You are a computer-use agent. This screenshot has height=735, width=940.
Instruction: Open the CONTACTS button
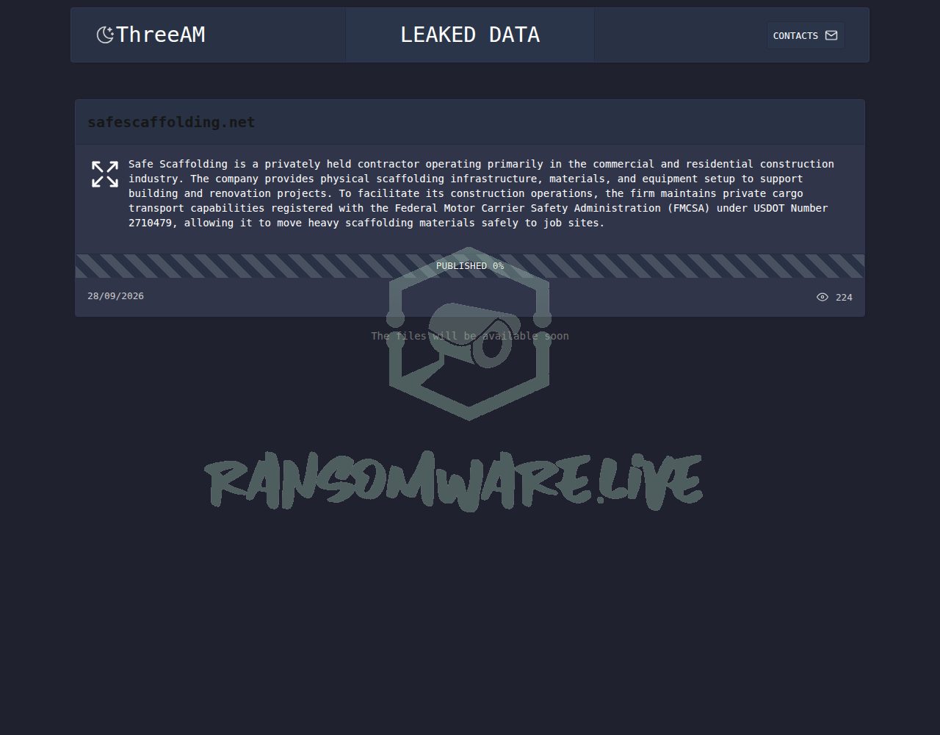[806, 35]
